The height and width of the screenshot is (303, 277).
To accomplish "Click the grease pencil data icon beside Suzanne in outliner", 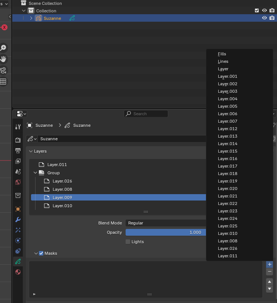I will coord(72,18).
